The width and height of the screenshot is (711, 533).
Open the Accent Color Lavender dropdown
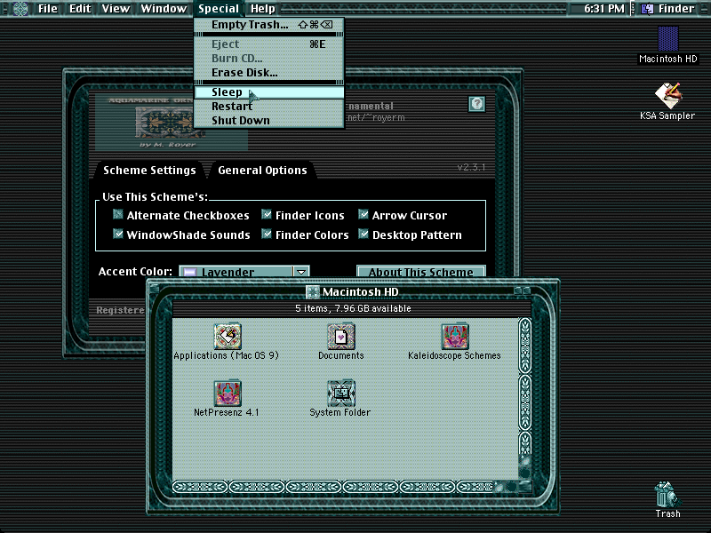pyautogui.click(x=244, y=272)
